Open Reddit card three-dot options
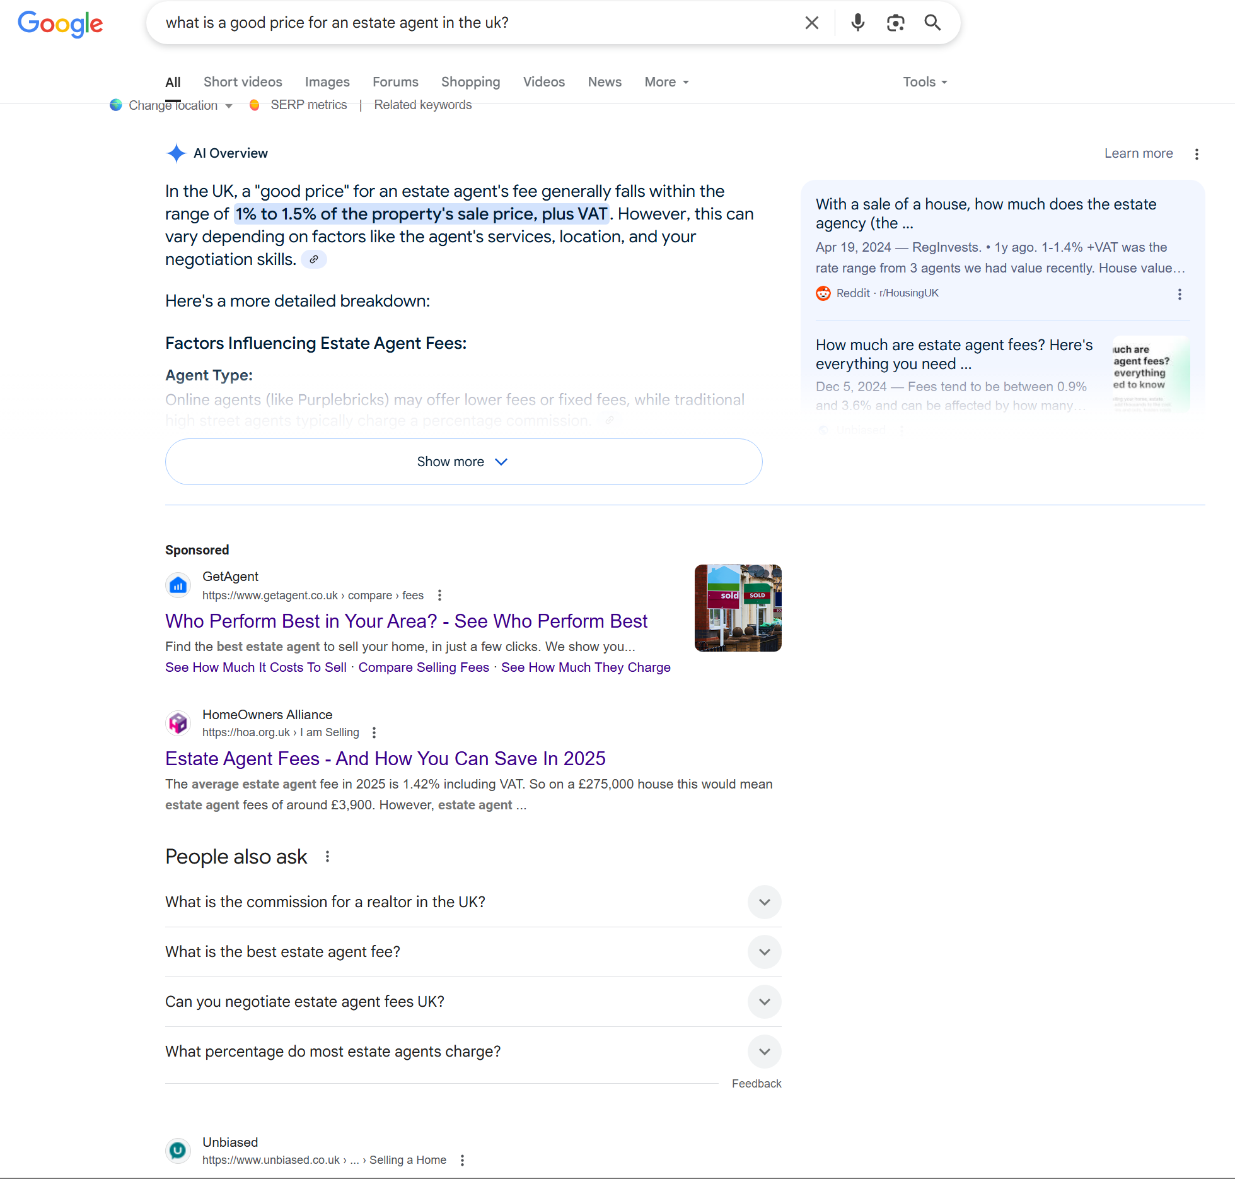This screenshot has width=1235, height=1179. (x=1180, y=294)
